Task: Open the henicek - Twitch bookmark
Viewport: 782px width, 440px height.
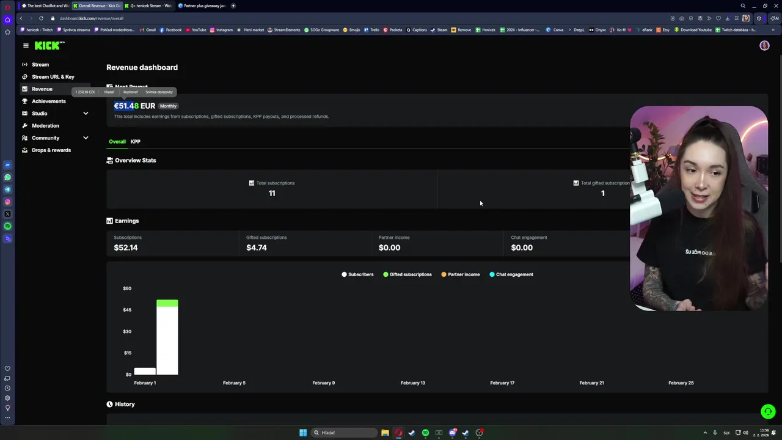Action: 37,30
